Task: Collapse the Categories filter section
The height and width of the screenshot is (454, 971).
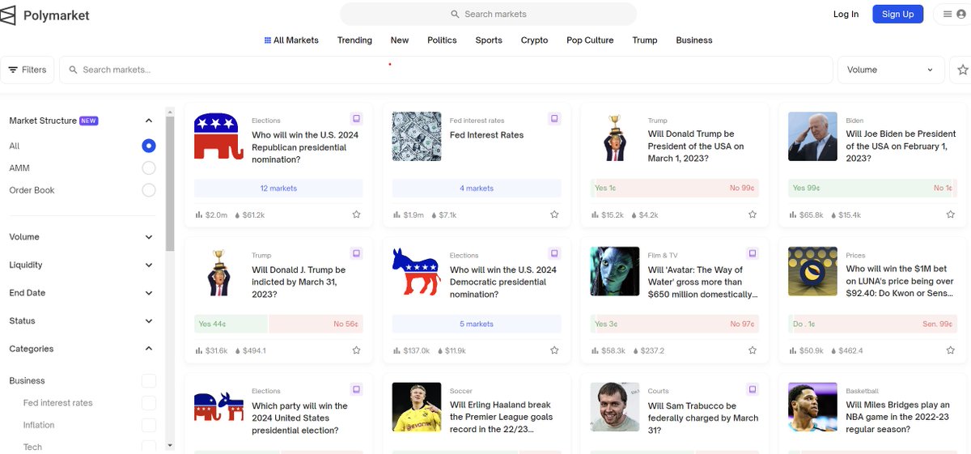Action: click(148, 349)
